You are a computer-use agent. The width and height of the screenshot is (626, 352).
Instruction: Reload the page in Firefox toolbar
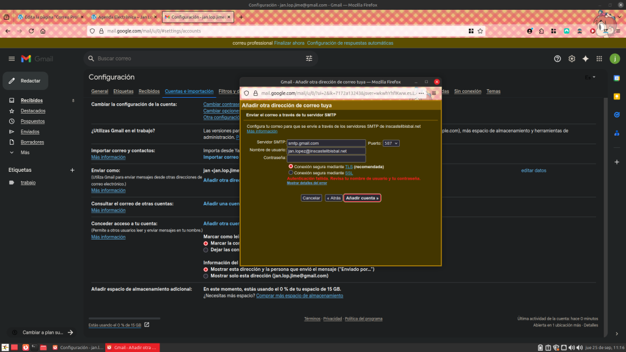(30, 31)
